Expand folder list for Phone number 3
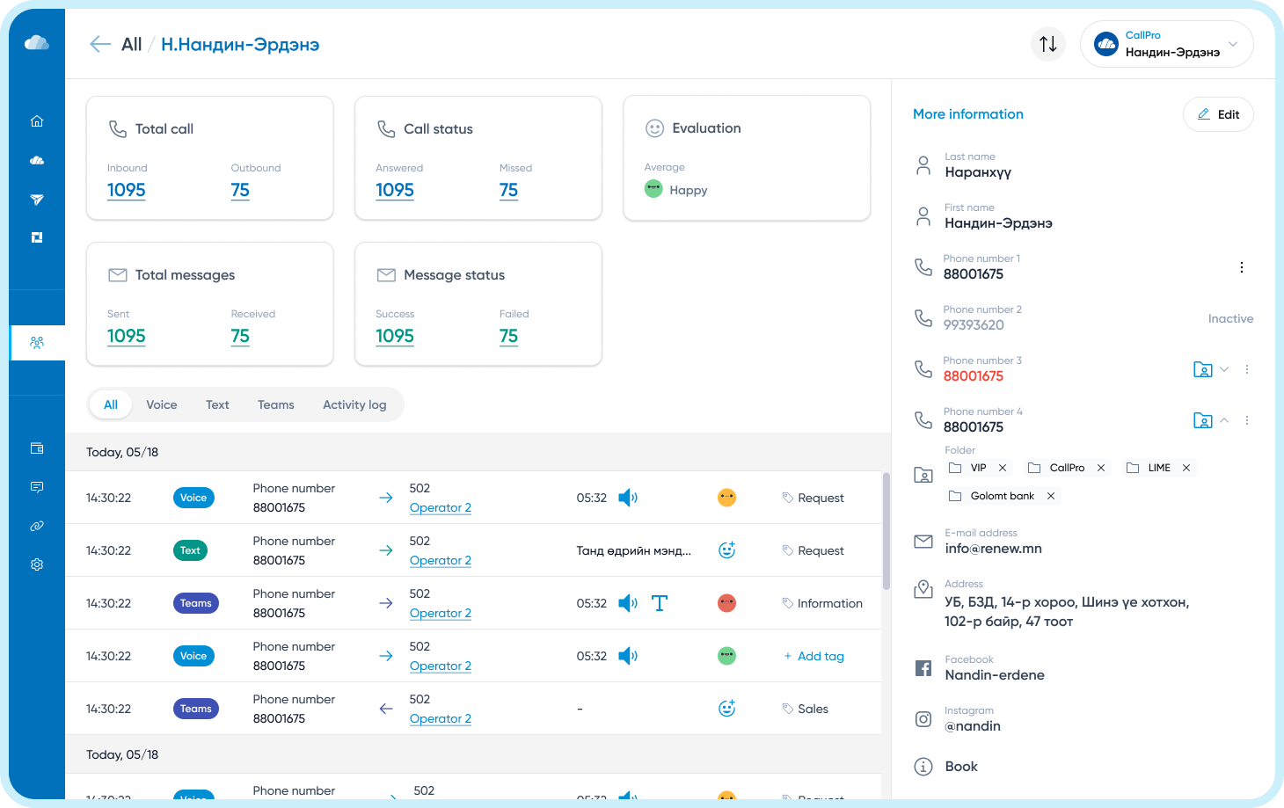 point(1224,369)
